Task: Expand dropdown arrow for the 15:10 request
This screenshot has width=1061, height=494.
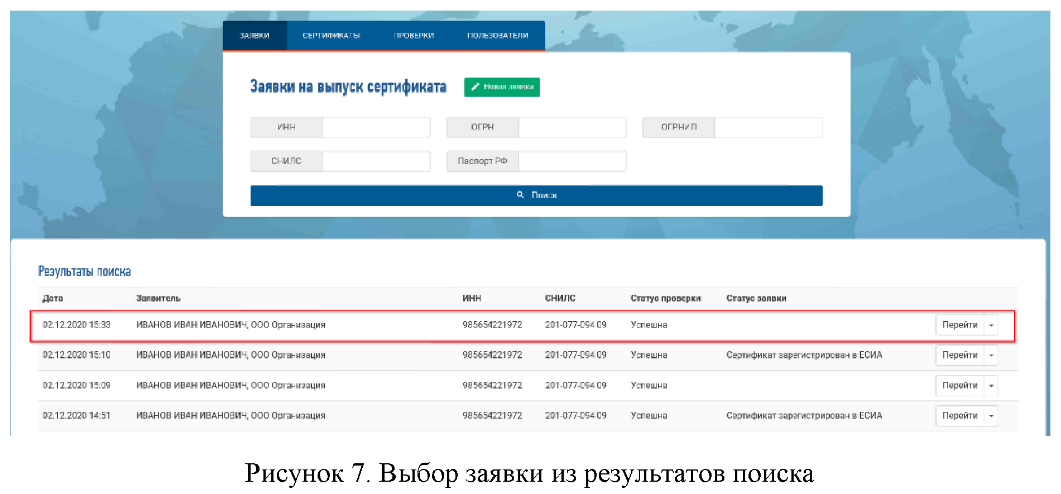Action: click(x=991, y=356)
